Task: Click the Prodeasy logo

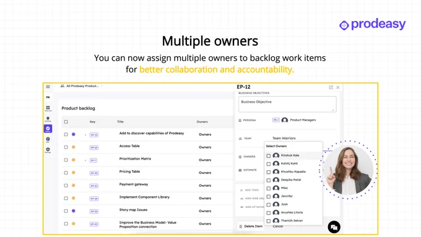Action: pos(372,24)
